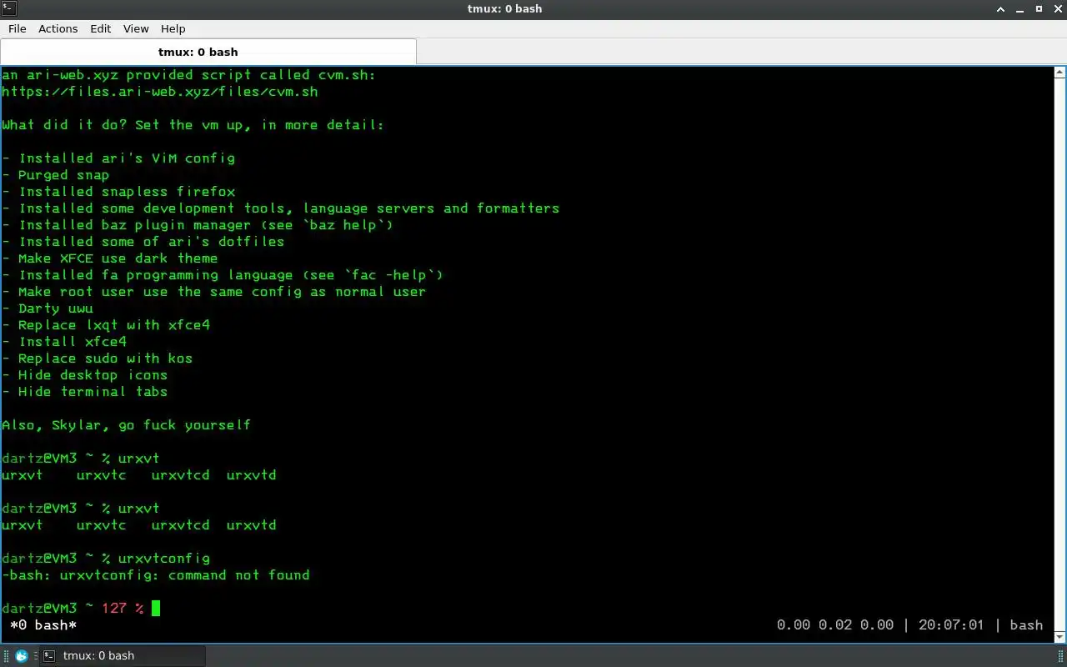The width and height of the screenshot is (1067, 667).
Task: Click the terminal icon in the title bar
Action: (x=8, y=8)
